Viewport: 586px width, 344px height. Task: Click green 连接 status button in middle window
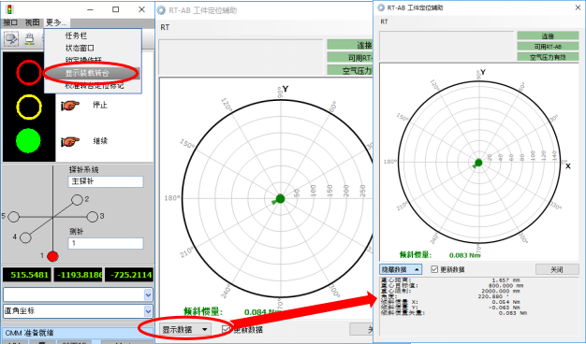click(x=350, y=45)
